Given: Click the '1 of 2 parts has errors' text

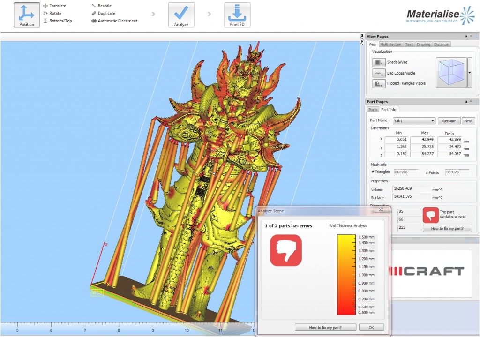Looking at the screenshot, I should [288, 226].
